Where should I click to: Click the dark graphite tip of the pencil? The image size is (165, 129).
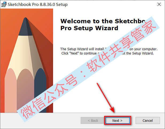click(25, 27)
